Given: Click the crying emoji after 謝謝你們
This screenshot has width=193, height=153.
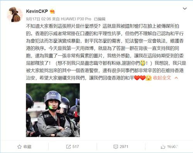Looking at the screenshot, I should point(143,63).
